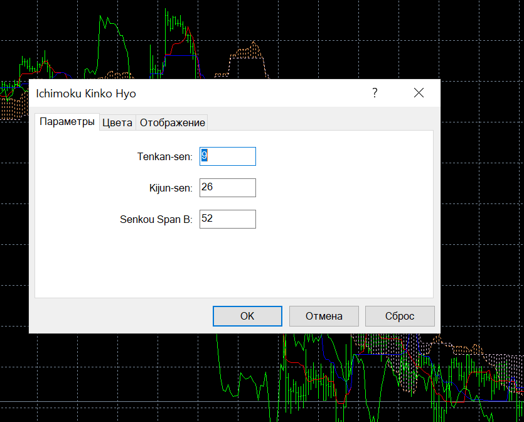Open the Цвета tab
The width and height of the screenshot is (524, 422).
pos(117,122)
